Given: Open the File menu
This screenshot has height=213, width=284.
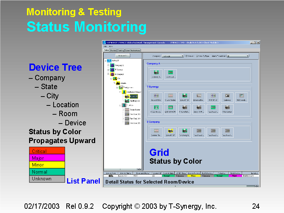Looking at the screenshot, I should pos(106,46).
